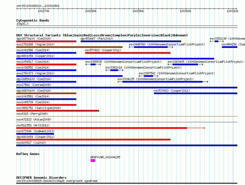
Task: Click the 100300k ruler tick label
Action: pos(186,11)
